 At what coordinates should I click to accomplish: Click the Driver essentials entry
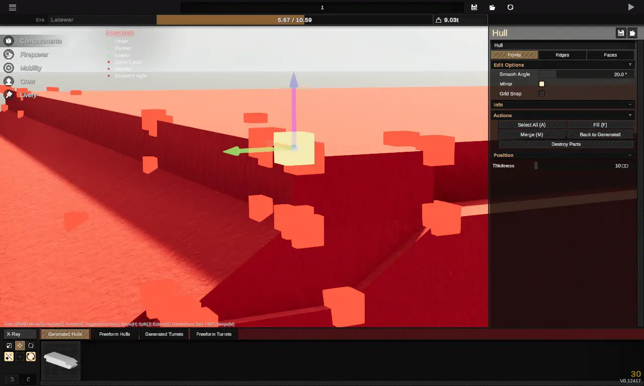[x=121, y=41]
